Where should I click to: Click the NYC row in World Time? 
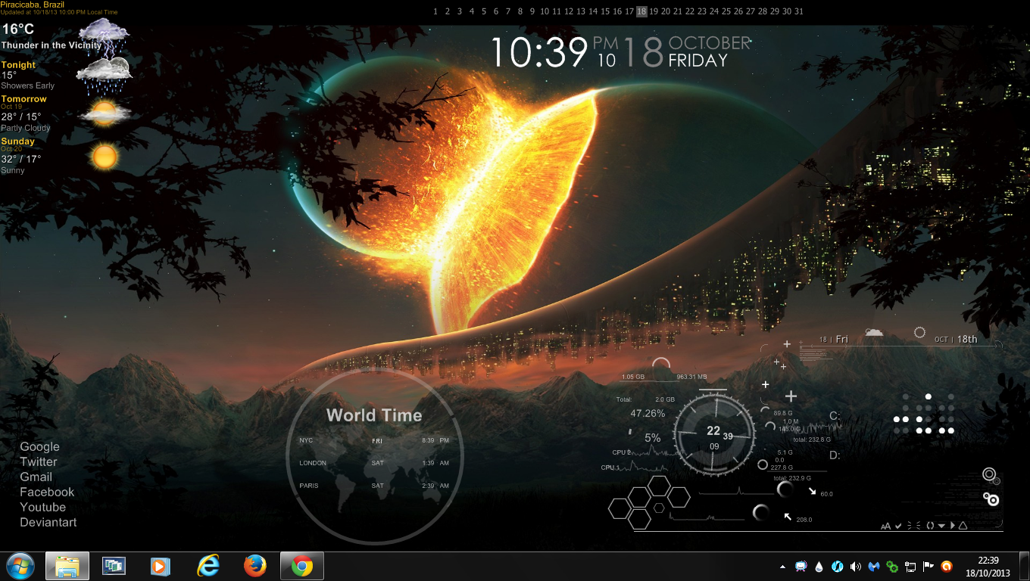[374, 440]
